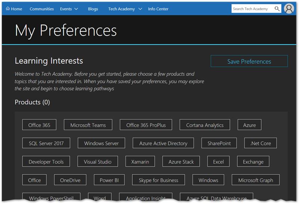The width and height of the screenshot is (299, 204).
Task: Open the Tech Academy menu label
Action: (121, 9)
